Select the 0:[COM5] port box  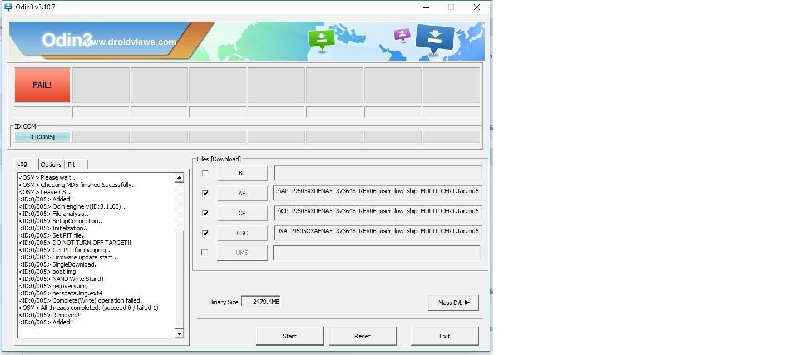(42, 137)
